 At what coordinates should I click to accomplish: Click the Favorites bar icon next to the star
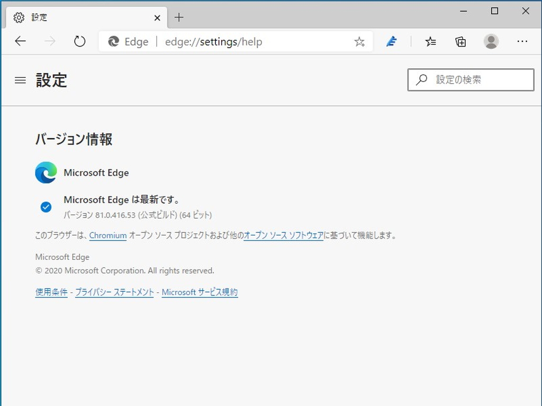tap(430, 41)
